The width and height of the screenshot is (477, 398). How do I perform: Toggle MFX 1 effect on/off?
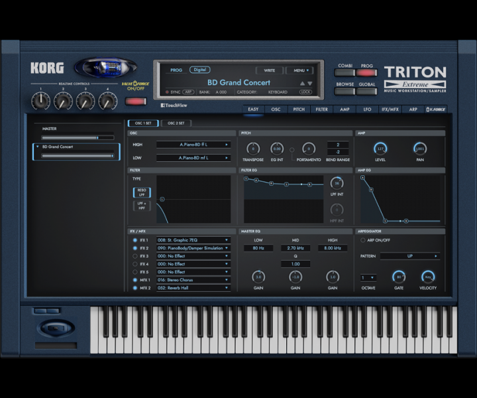(135, 279)
